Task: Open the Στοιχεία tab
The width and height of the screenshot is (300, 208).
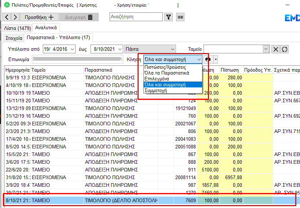Action: point(14,38)
